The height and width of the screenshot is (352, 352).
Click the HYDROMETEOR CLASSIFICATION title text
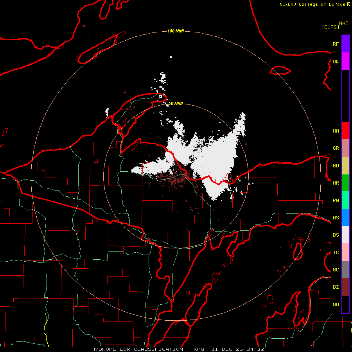click(137, 349)
